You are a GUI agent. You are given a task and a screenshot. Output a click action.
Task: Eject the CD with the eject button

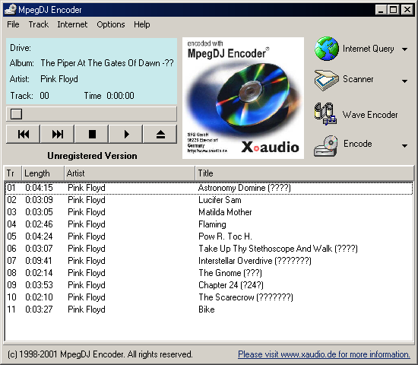point(160,134)
